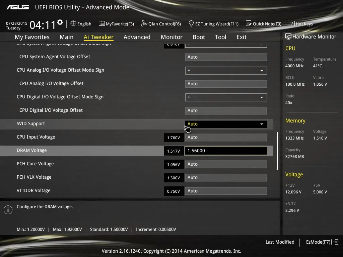Click the Ratio 40x value
Viewport: 343px width, 257px height.
289,102
